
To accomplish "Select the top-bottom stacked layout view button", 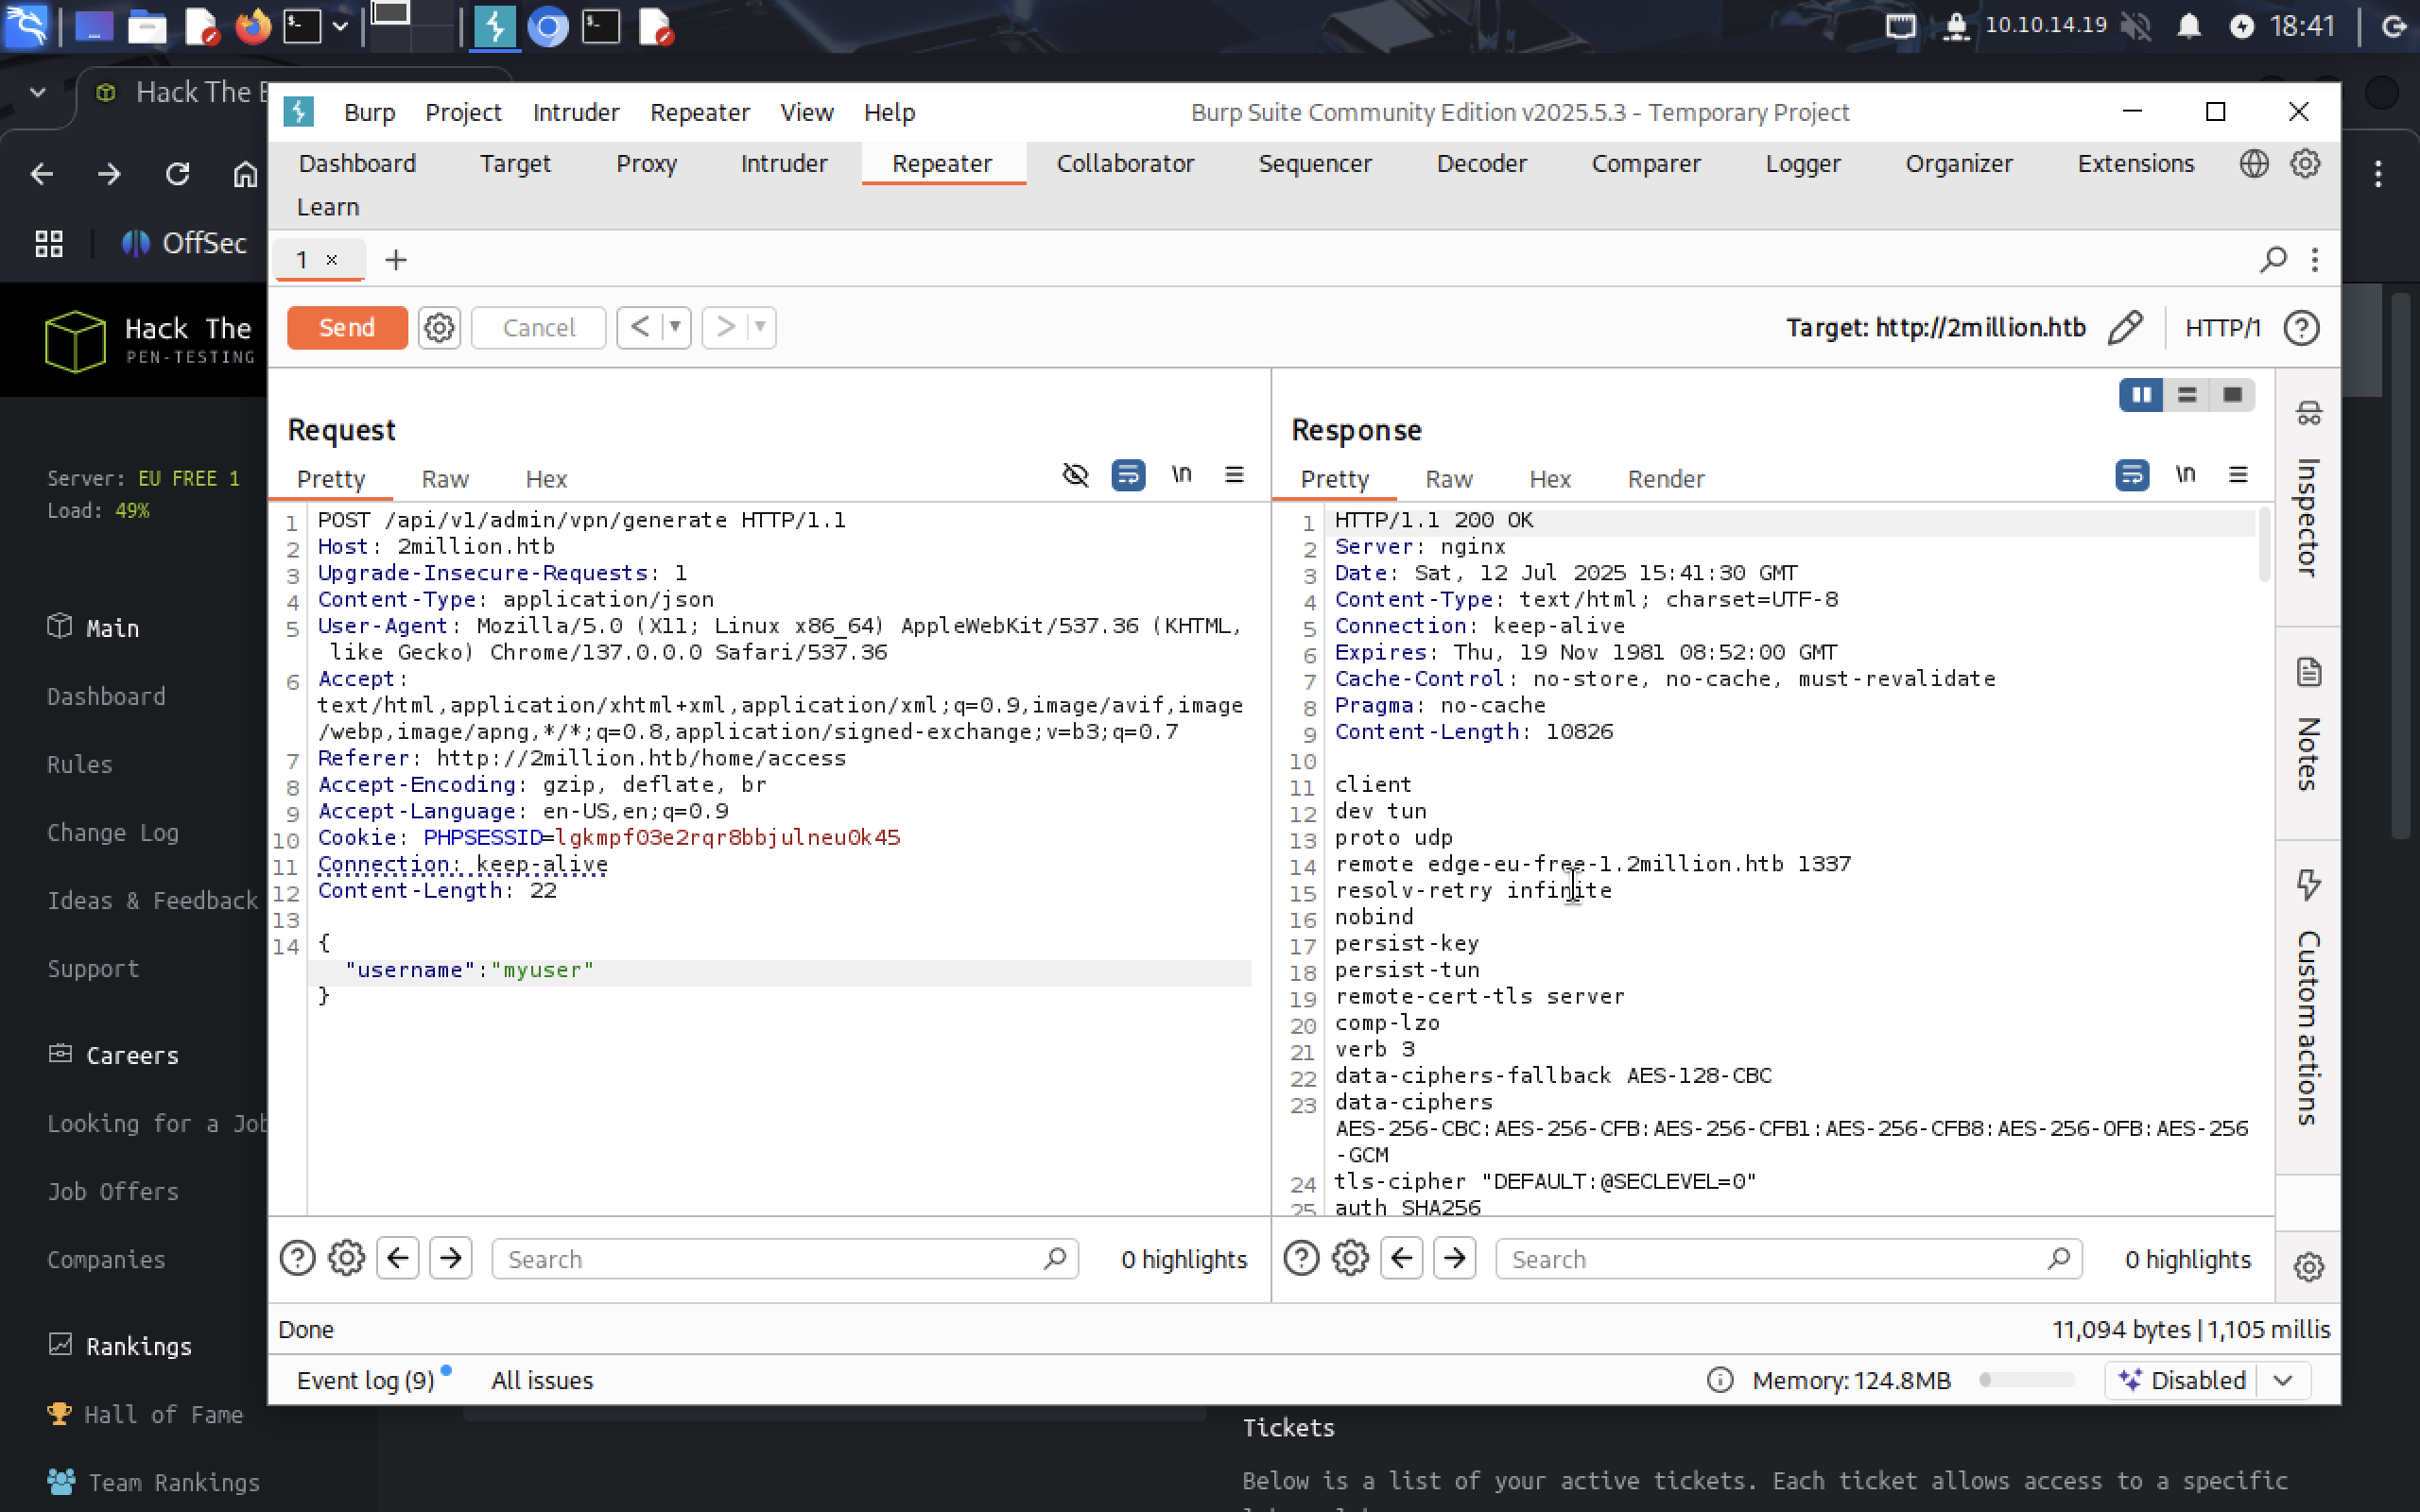I will (x=2187, y=395).
